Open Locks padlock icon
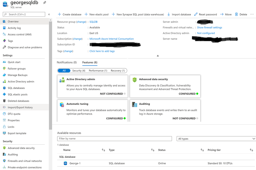The width and height of the screenshot is (256, 170). (4, 127)
